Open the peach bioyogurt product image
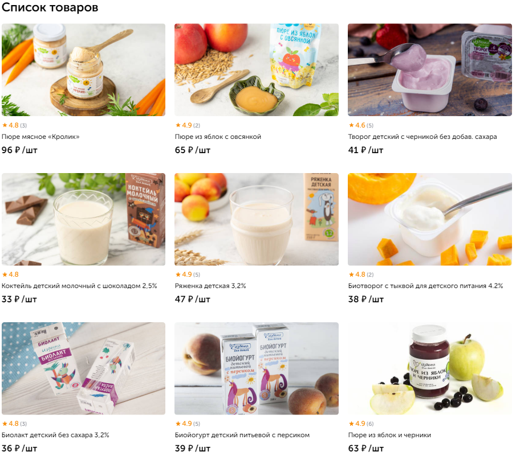Screen dimensions: 516x460 tap(257, 368)
